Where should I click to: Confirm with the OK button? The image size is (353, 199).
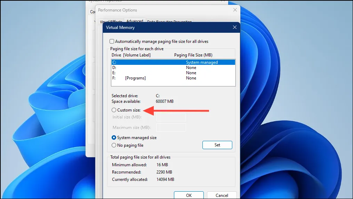coord(188,195)
